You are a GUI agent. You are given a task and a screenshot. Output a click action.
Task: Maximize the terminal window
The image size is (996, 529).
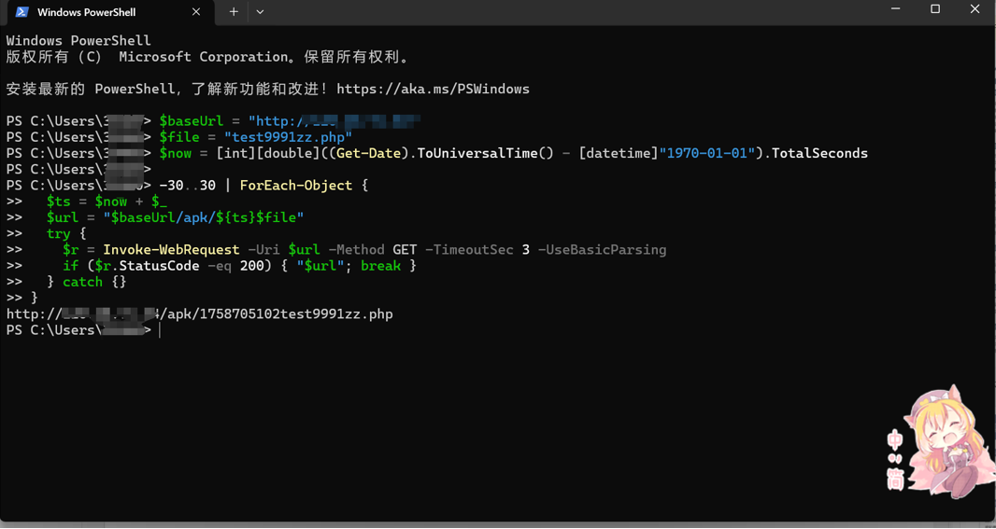935,9
